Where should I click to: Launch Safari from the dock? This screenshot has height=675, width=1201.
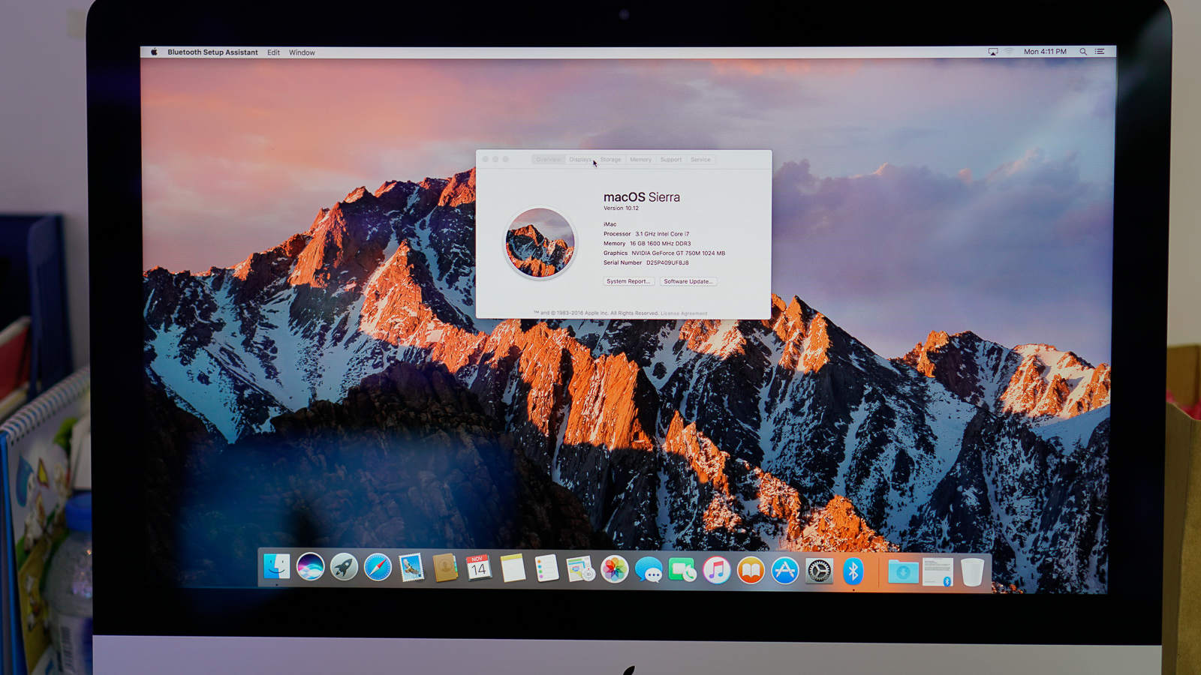tap(378, 568)
